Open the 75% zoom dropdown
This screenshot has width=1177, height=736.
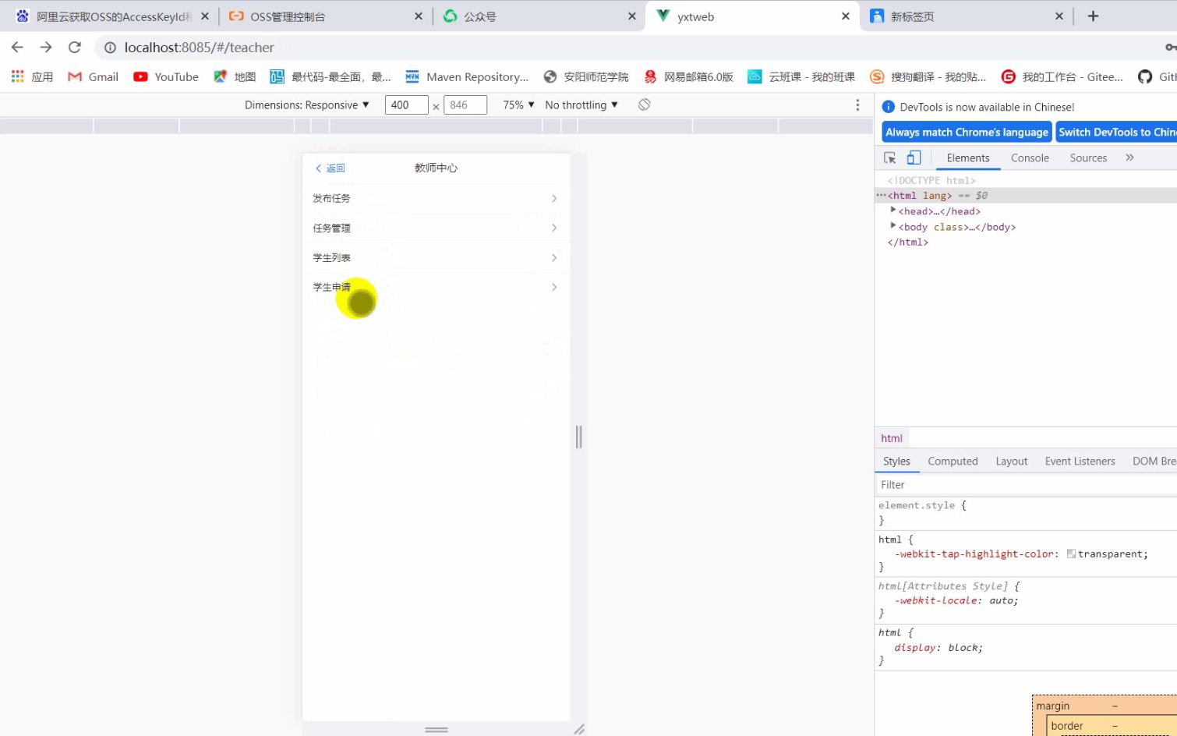[518, 104]
